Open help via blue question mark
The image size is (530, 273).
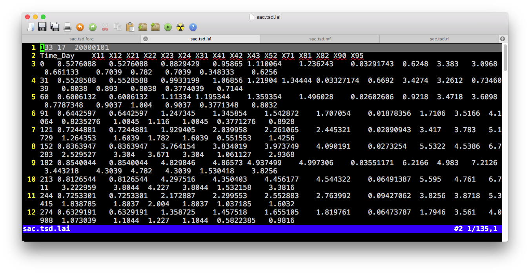[x=193, y=27]
